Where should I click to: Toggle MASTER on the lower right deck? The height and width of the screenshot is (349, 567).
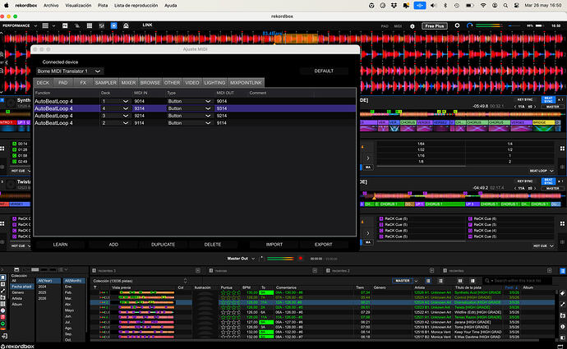[x=552, y=188]
